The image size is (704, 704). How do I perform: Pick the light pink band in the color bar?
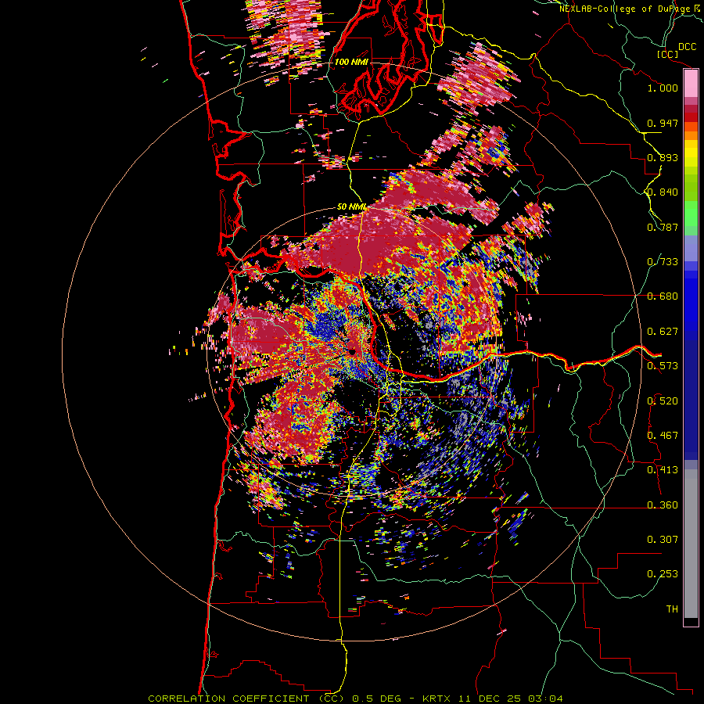click(x=691, y=84)
